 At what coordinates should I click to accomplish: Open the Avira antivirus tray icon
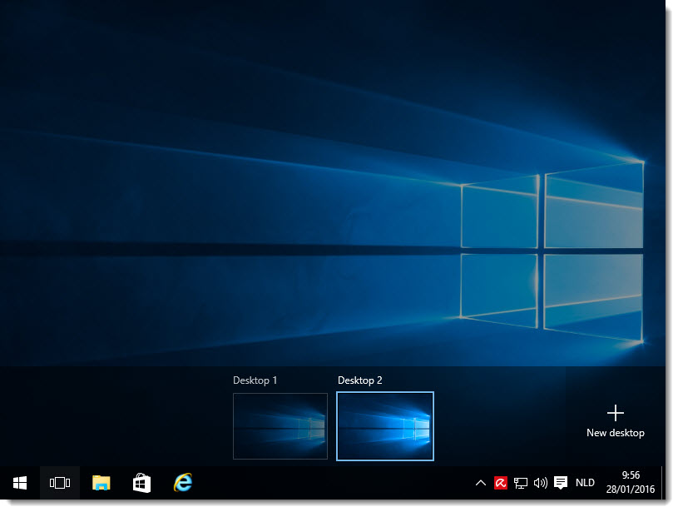click(500, 483)
